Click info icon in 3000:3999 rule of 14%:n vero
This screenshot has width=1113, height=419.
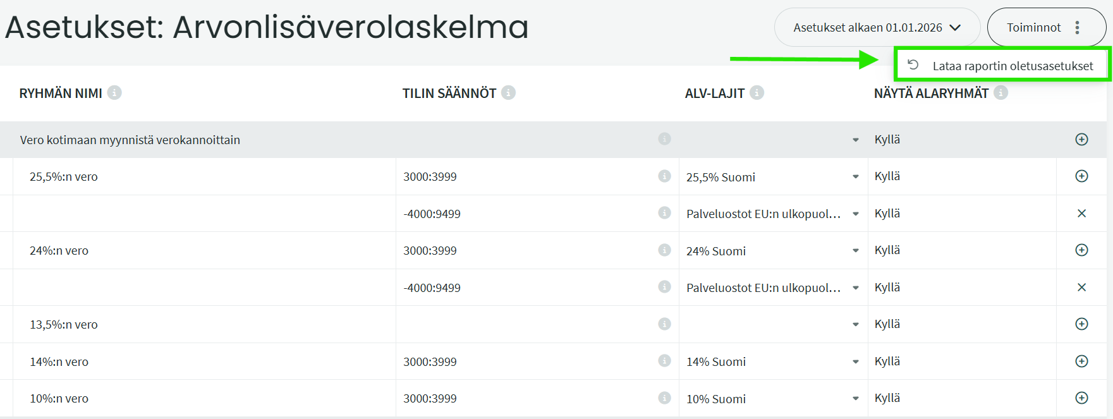click(664, 361)
